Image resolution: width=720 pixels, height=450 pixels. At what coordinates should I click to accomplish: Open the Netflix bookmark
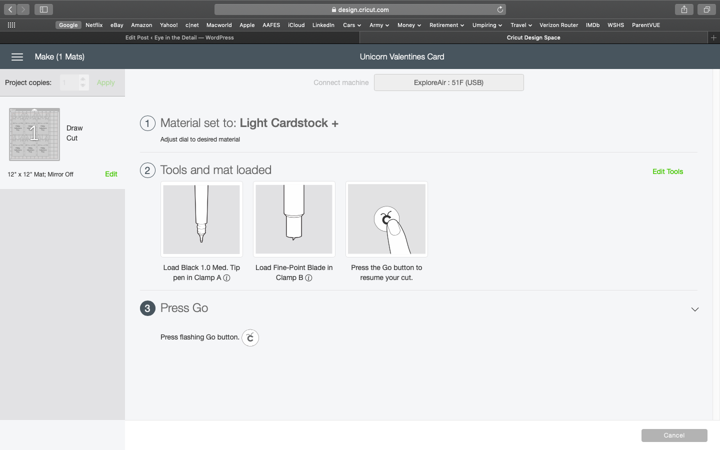pos(94,25)
